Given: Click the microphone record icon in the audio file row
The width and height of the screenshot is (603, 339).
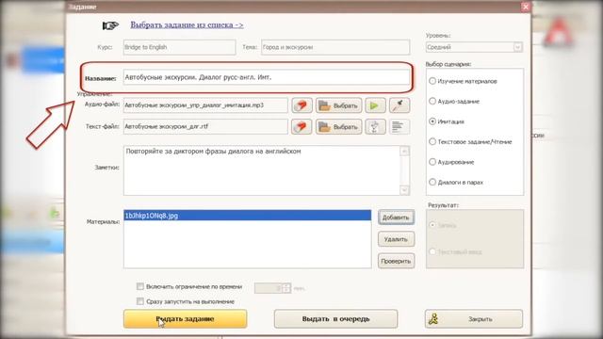Looking at the screenshot, I should [x=399, y=105].
